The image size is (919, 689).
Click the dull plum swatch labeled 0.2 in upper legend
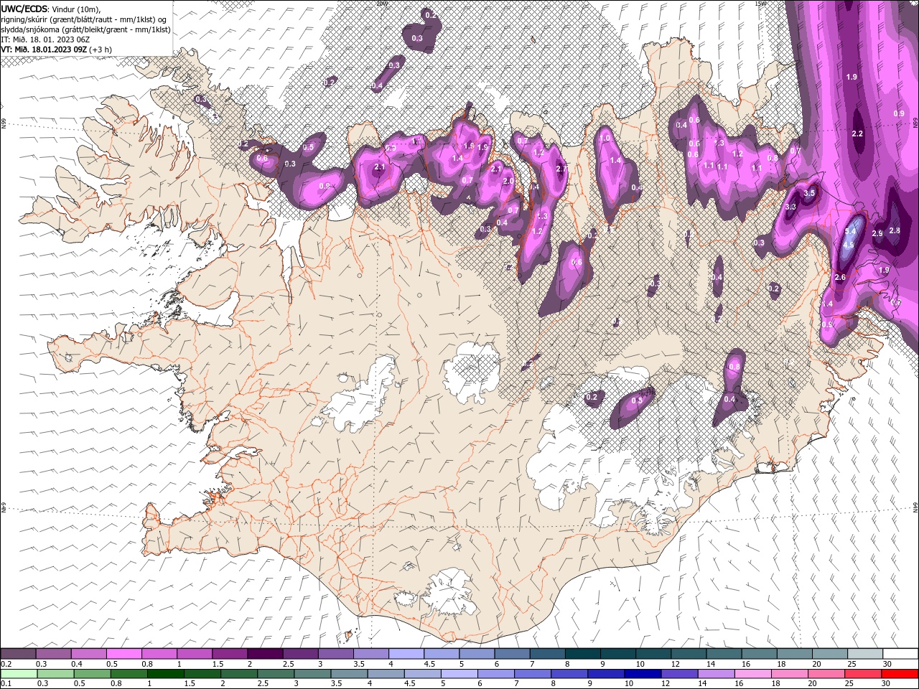click(18, 653)
